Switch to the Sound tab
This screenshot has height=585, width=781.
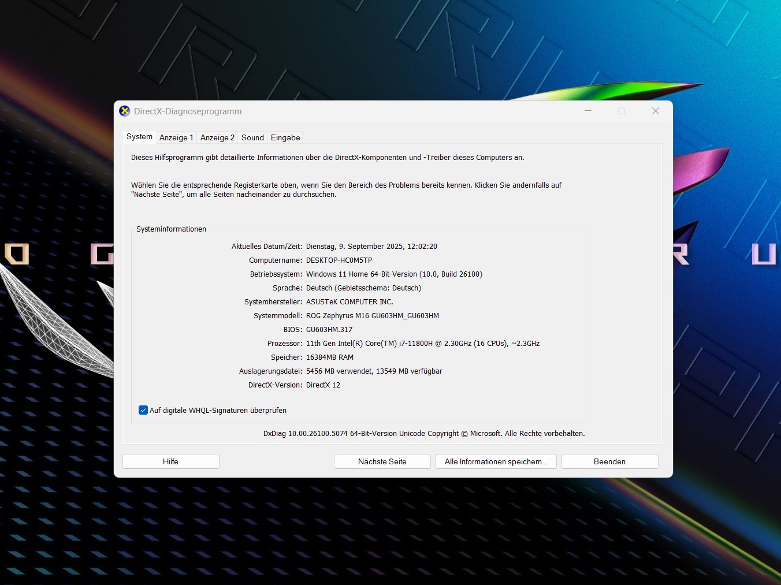(x=252, y=137)
